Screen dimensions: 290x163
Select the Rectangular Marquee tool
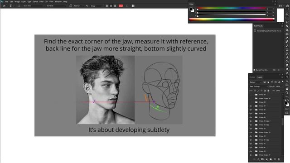click(287, 18)
